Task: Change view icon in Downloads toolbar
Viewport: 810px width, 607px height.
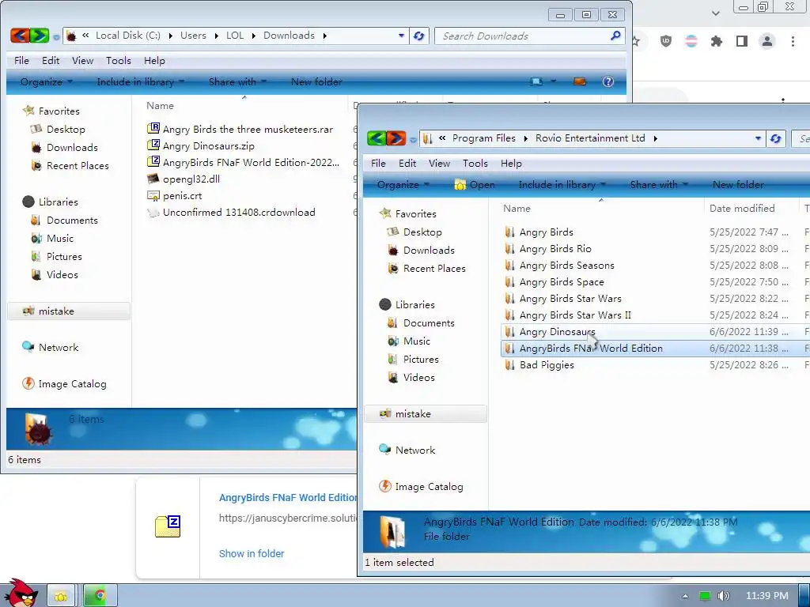Action: coord(537,81)
